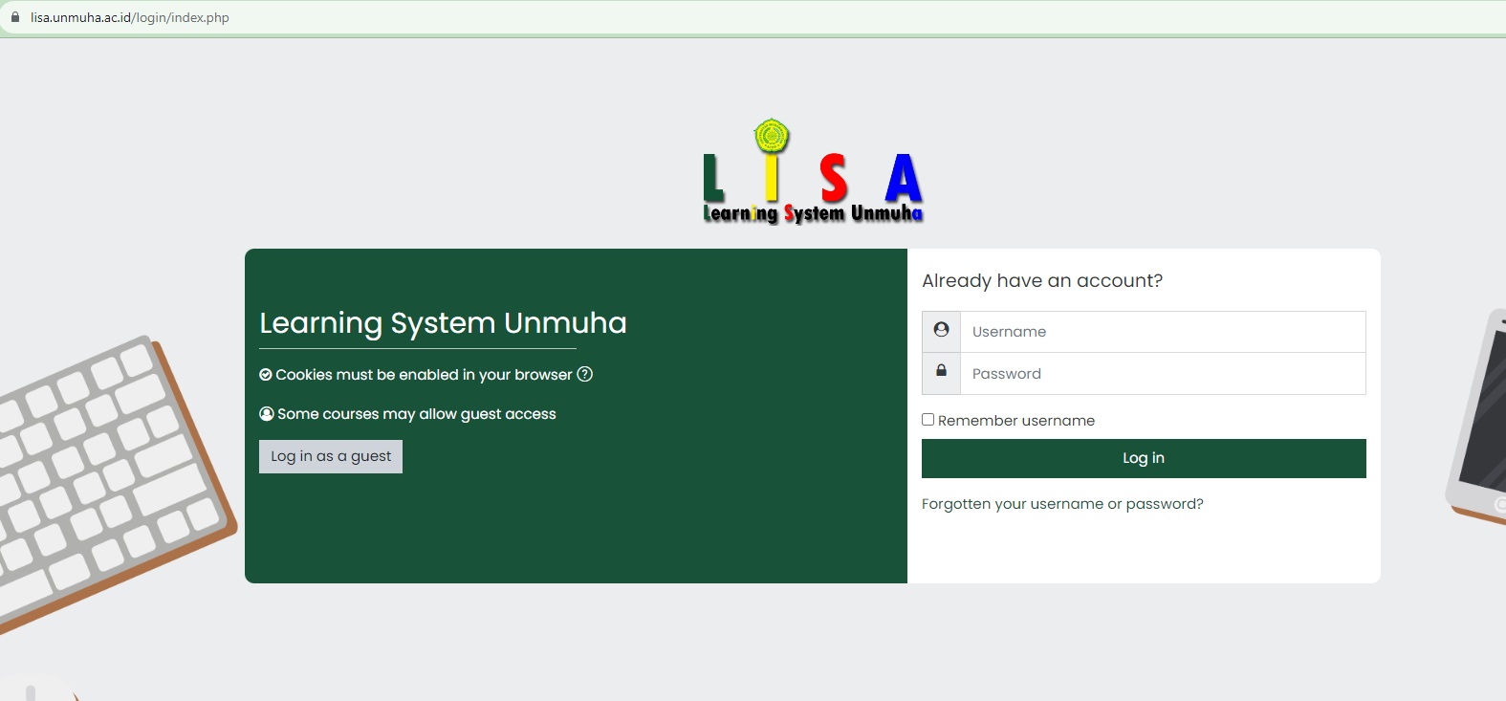The image size is (1506, 701).
Task: Click the guest user icon before courses notice
Action: (x=267, y=414)
